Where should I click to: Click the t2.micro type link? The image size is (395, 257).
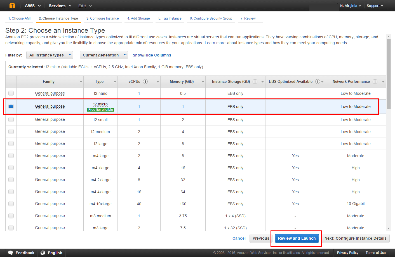click(100, 104)
